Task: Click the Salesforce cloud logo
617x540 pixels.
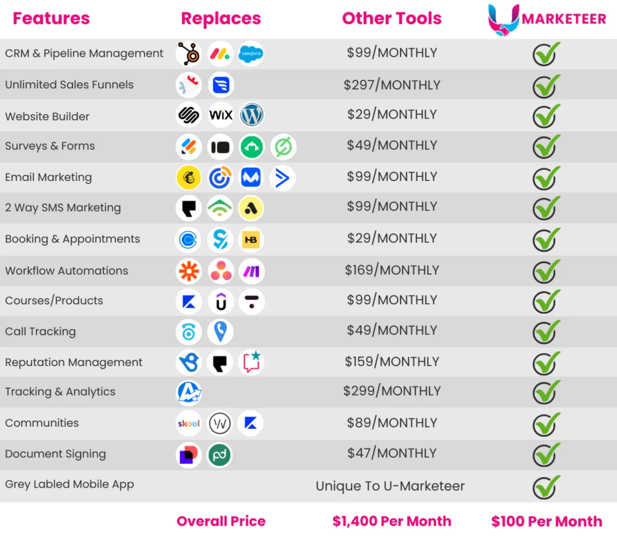Action: pyautogui.click(x=251, y=53)
